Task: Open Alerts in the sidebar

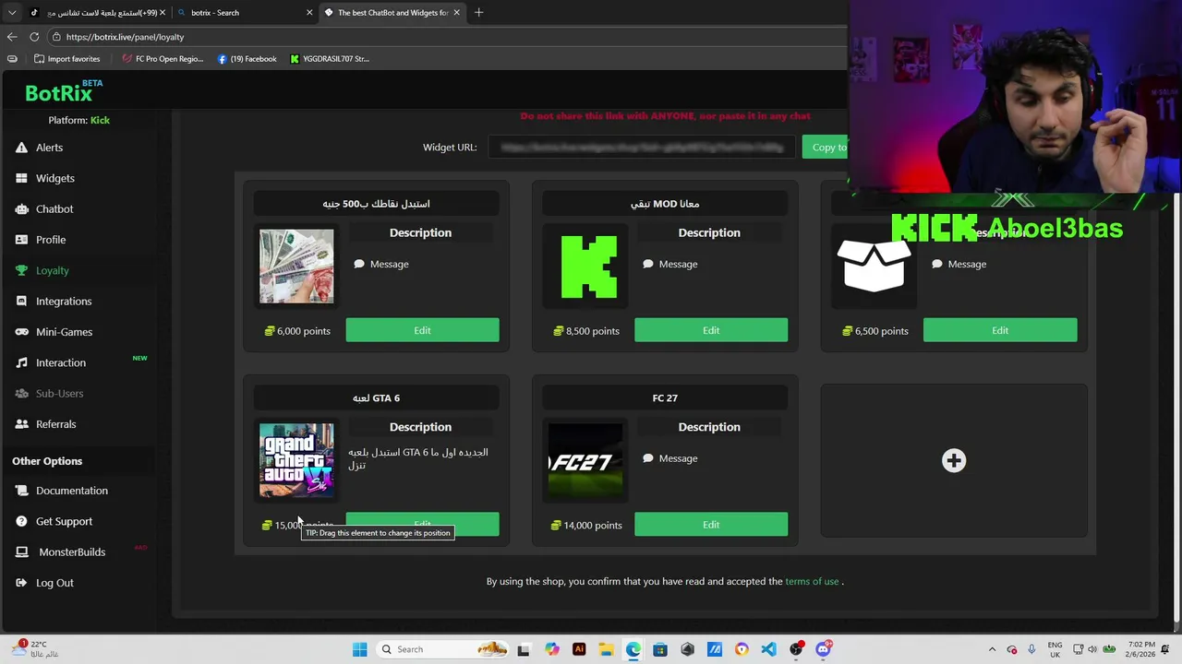Action: [x=39, y=148]
